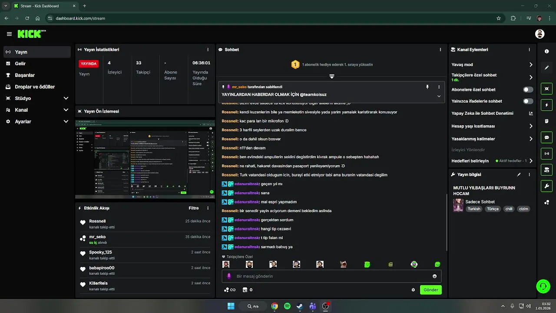
Task: Click the Yayın Ön İzlemesi preview thumbnail
Action: coord(145,159)
